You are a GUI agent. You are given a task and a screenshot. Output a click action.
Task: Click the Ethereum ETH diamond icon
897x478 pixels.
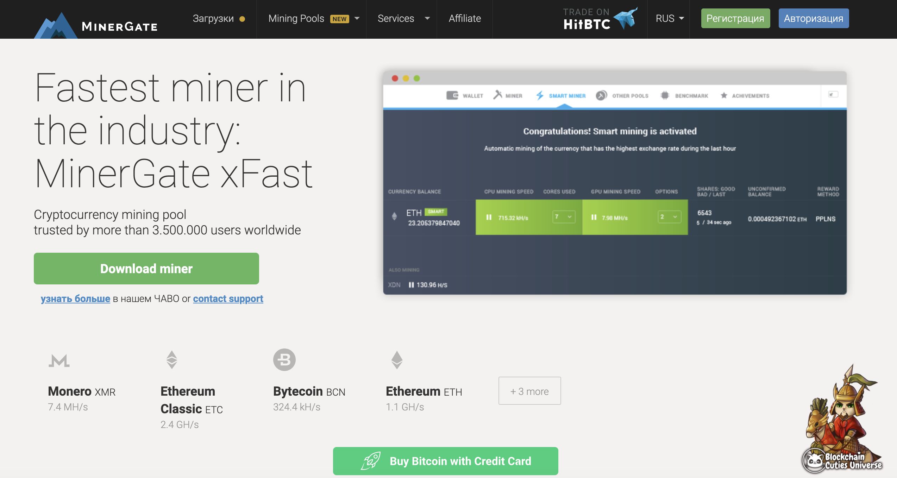(x=397, y=360)
